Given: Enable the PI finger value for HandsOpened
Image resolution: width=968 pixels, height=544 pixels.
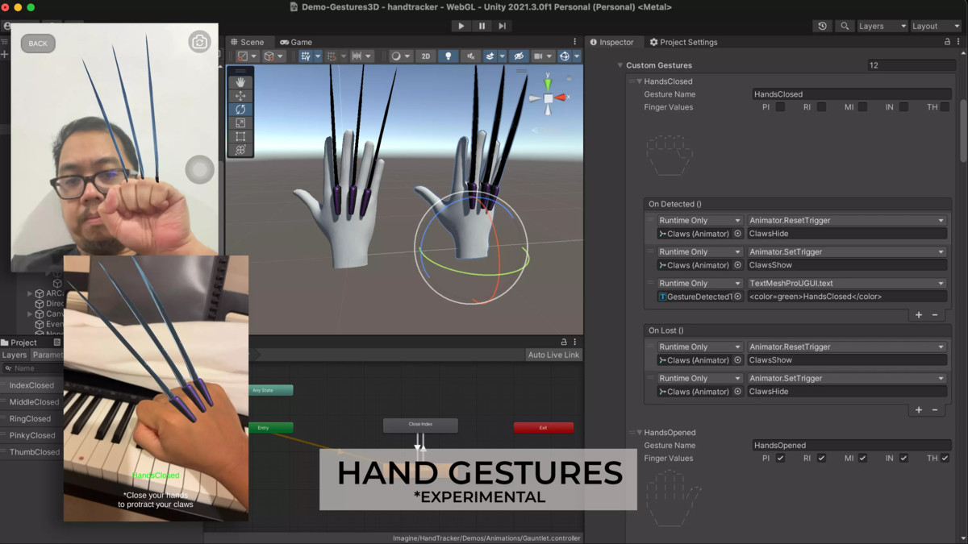Looking at the screenshot, I should pyautogui.click(x=779, y=458).
